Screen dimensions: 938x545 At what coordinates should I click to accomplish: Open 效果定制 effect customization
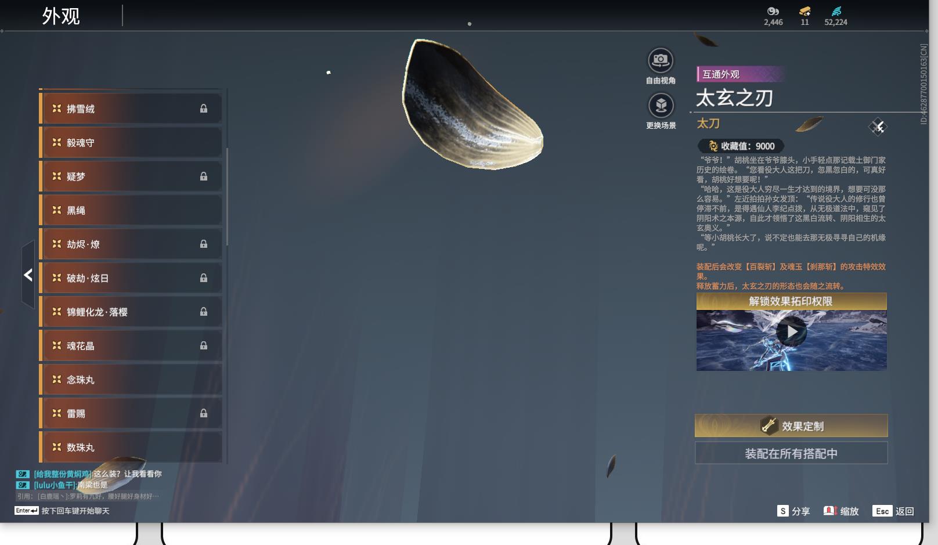791,426
